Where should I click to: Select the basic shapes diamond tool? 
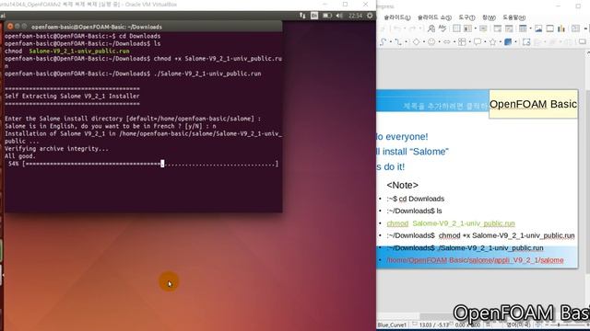click(x=416, y=42)
